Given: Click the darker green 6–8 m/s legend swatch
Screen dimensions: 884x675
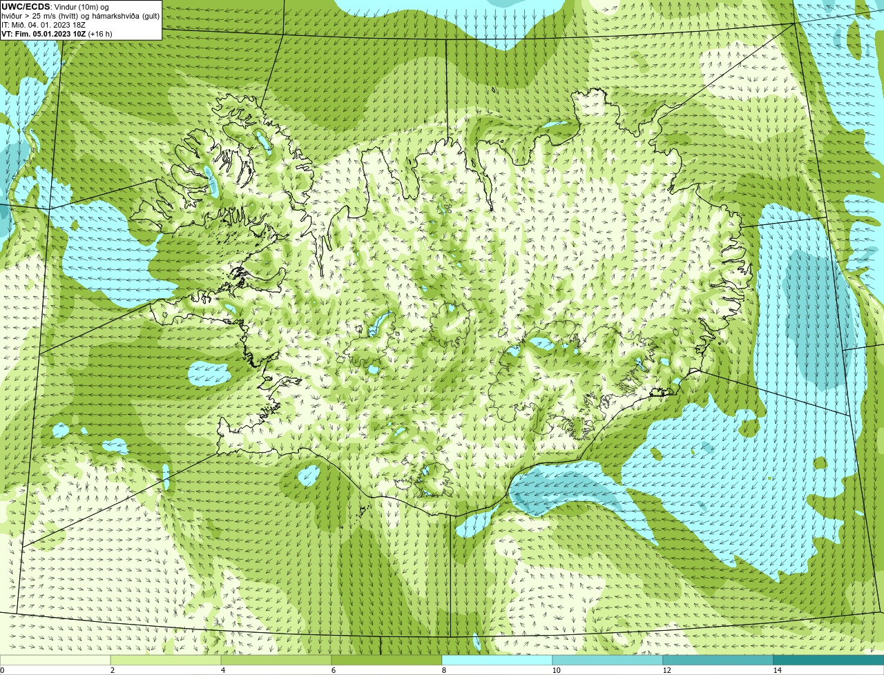Looking at the screenshot, I should click(x=387, y=660).
